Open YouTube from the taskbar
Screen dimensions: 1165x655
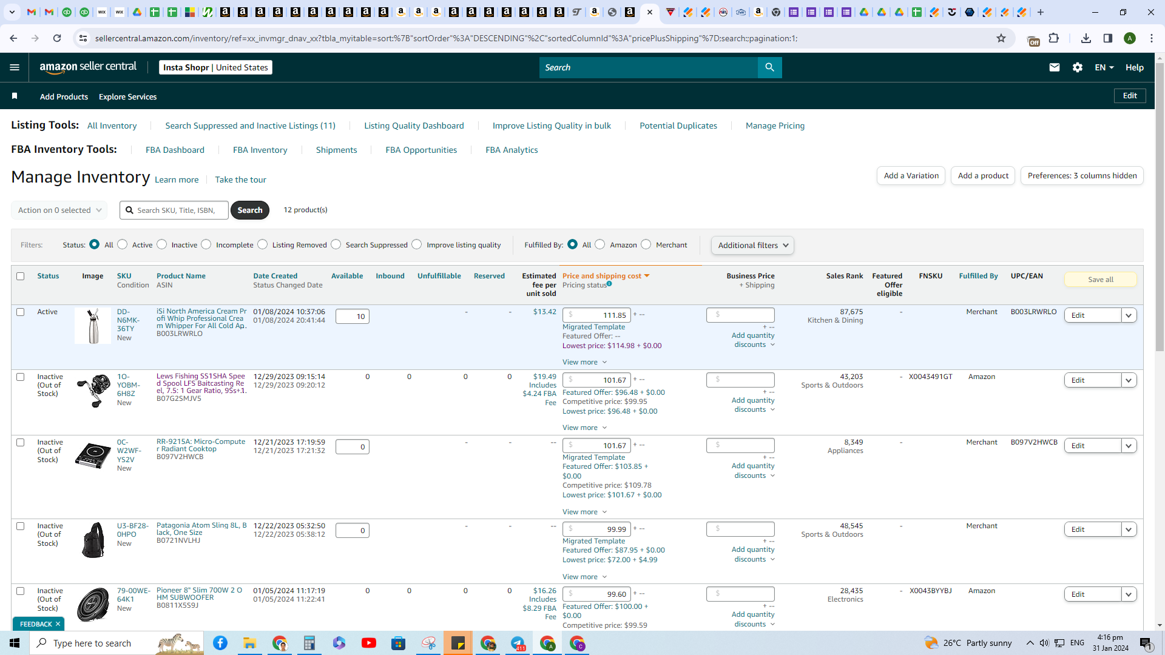(369, 643)
